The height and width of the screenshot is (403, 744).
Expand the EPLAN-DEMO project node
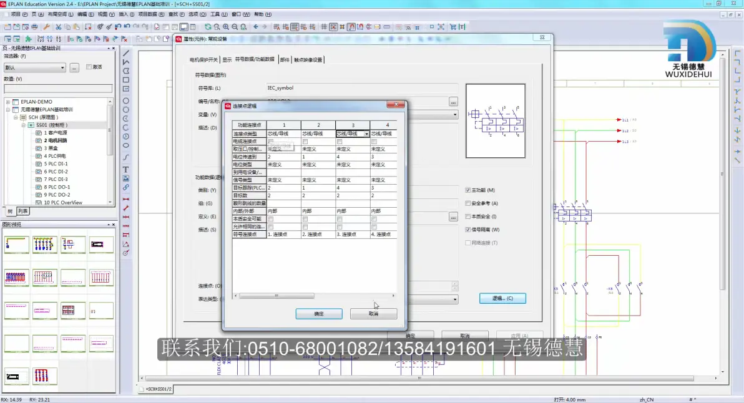point(8,102)
